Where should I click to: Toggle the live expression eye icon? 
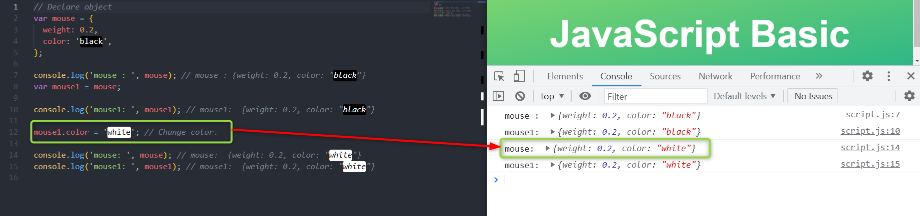(585, 96)
